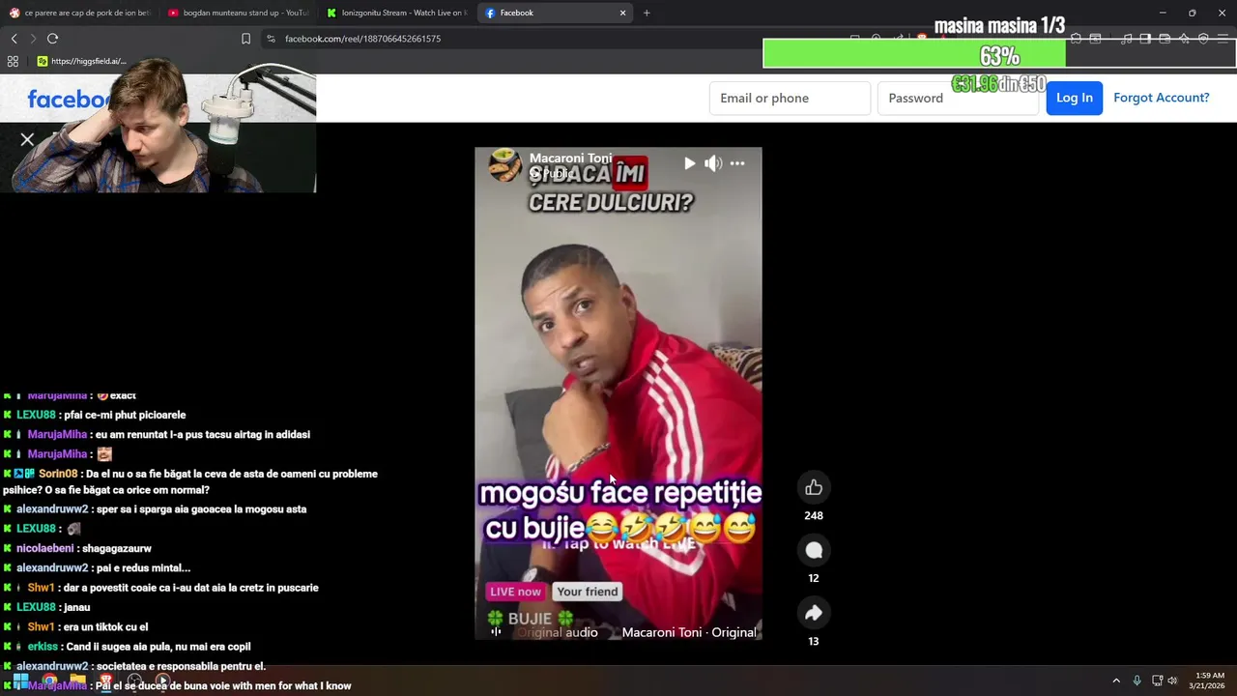Click the Log In button

click(x=1075, y=98)
